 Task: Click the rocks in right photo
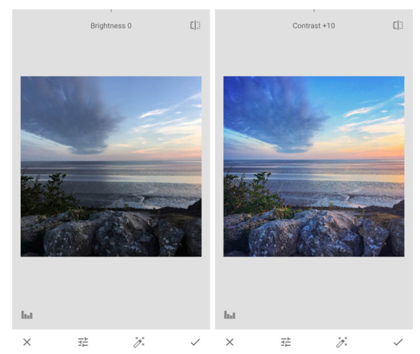(314, 234)
